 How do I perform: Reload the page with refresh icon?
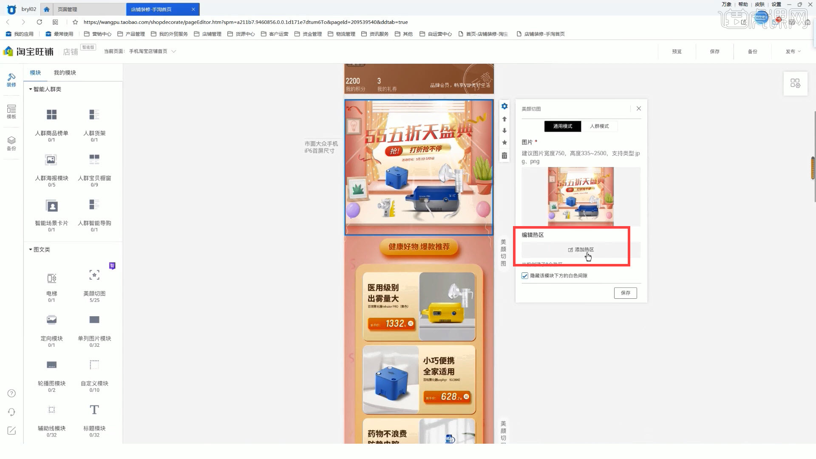pos(39,22)
